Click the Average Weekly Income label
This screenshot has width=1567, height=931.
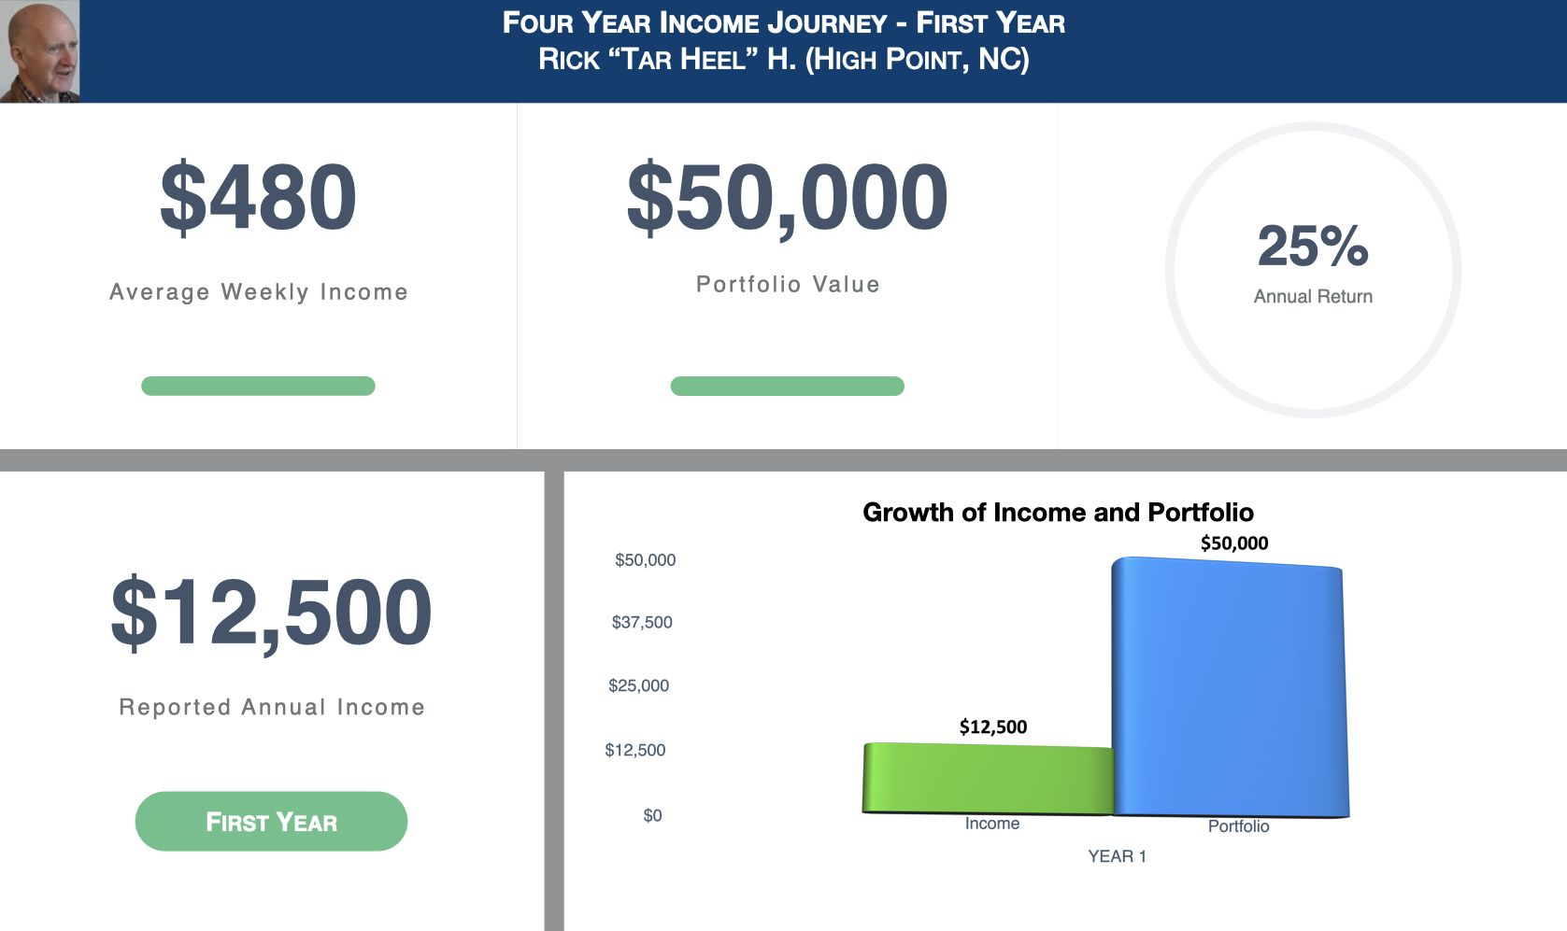[x=259, y=292]
